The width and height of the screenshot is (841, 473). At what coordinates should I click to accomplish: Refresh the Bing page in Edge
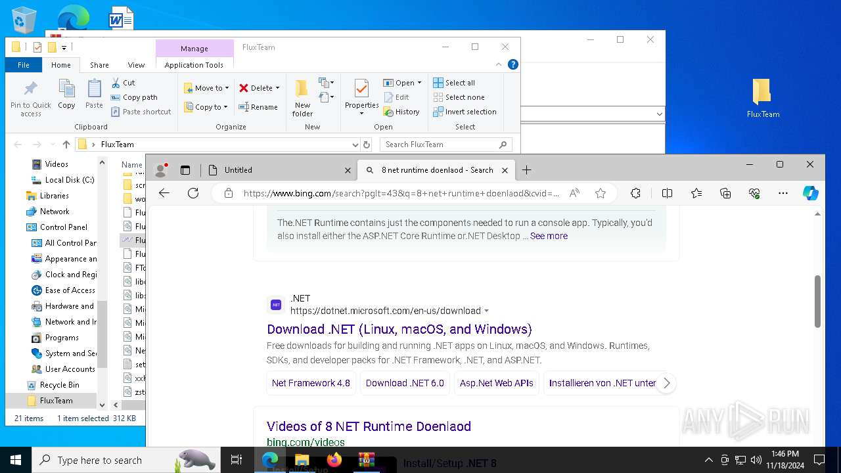tap(193, 193)
